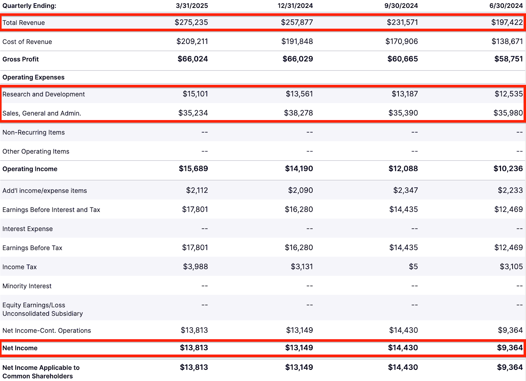Image resolution: width=526 pixels, height=381 pixels.
Task: Click the Cost of Revenue label
Action: (27, 42)
